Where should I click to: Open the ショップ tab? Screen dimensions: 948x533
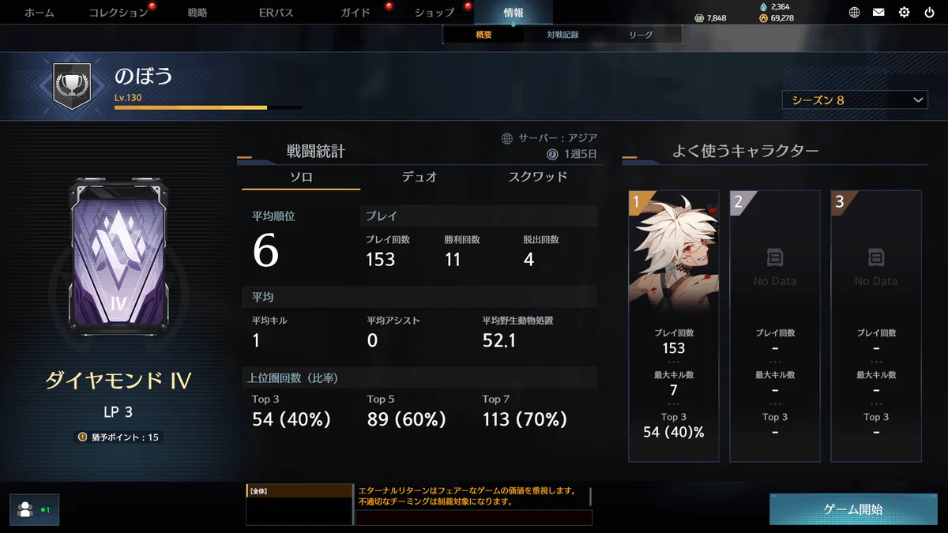tap(434, 13)
